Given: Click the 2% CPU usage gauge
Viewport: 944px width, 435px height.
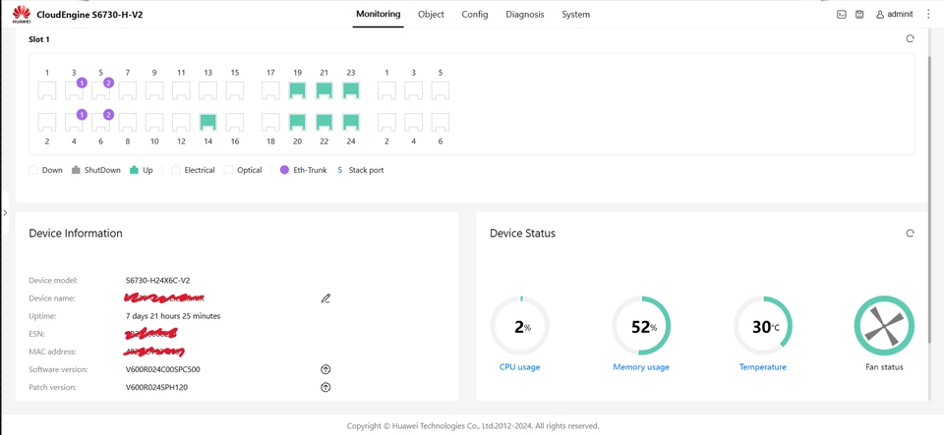Looking at the screenshot, I should pos(519,326).
